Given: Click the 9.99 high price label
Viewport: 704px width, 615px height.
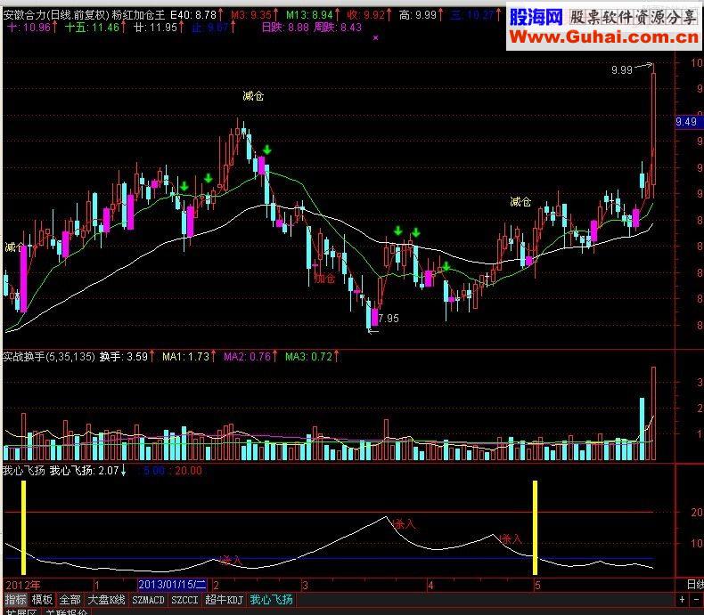Looking at the screenshot, I should (622, 70).
